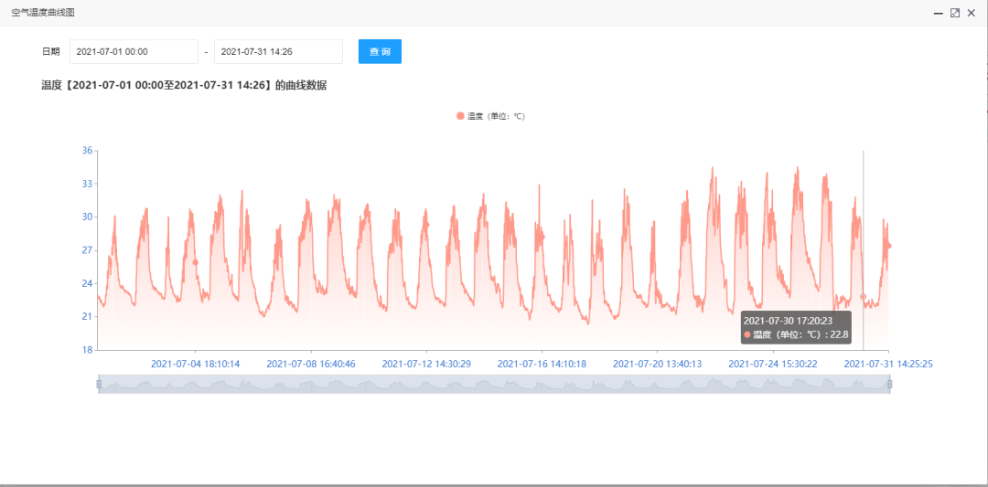The width and height of the screenshot is (988, 487).
Task: Click the middle of the data zoom bar
Action: 494,384
